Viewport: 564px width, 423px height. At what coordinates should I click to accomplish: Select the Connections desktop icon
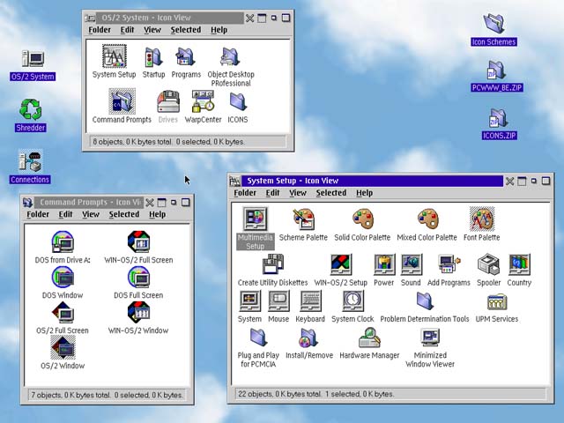coord(30,161)
